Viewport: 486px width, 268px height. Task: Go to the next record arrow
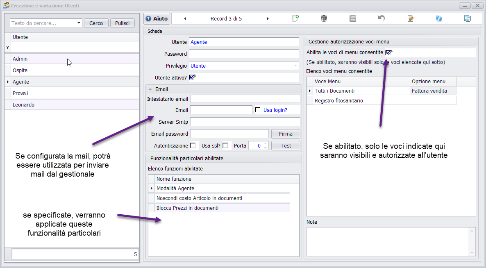point(268,19)
